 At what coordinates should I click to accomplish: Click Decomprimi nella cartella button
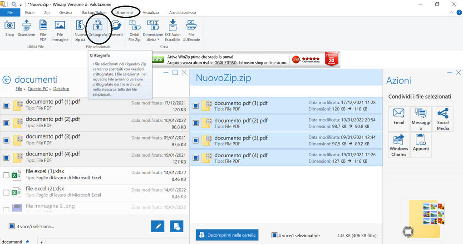[x=227, y=235]
